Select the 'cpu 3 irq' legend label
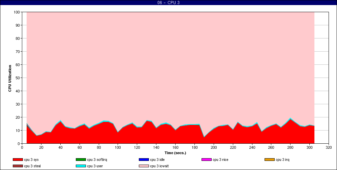The height and width of the screenshot is (170, 337). pyautogui.click(x=283, y=160)
